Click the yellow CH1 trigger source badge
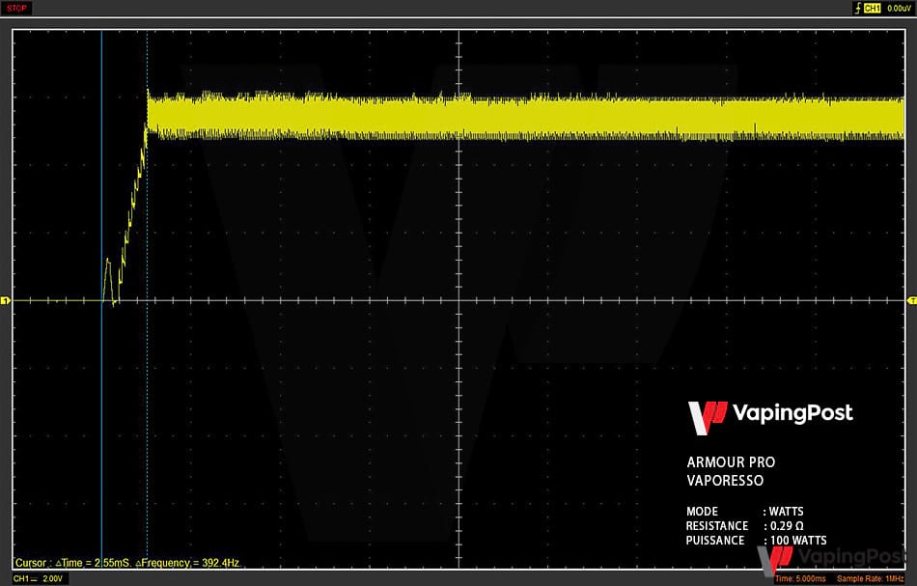The width and height of the screenshot is (917, 586). coord(872,8)
